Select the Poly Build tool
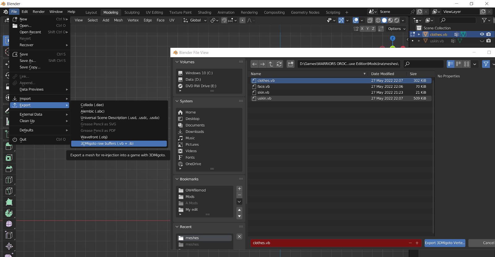This screenshot has width=495, height=257. click(9, 202)
